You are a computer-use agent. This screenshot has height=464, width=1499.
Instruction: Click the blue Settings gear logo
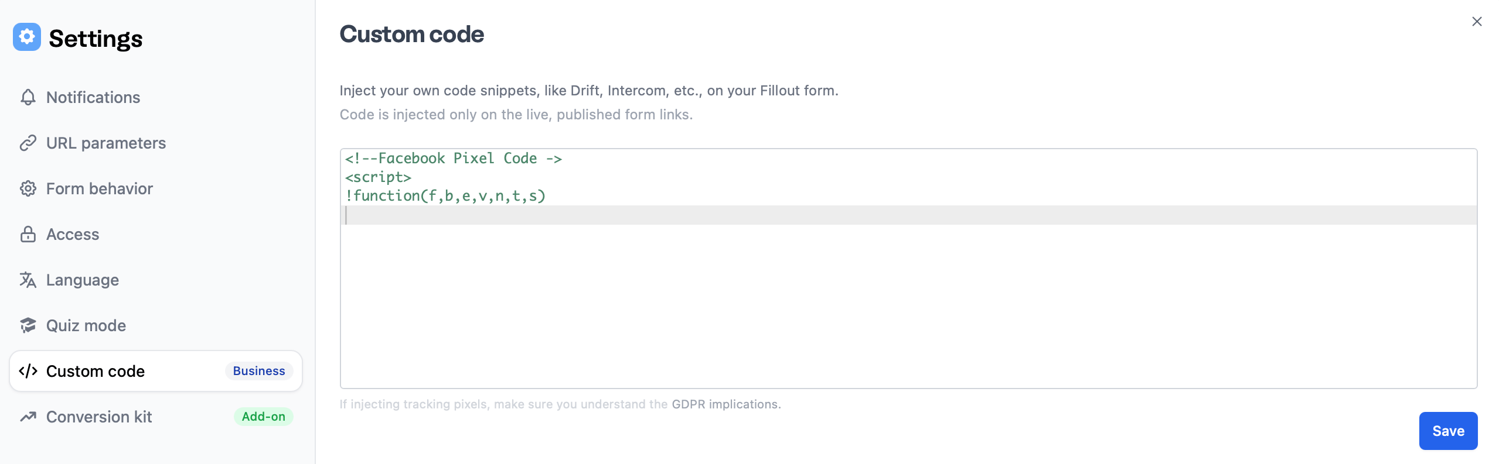point(27,37)
